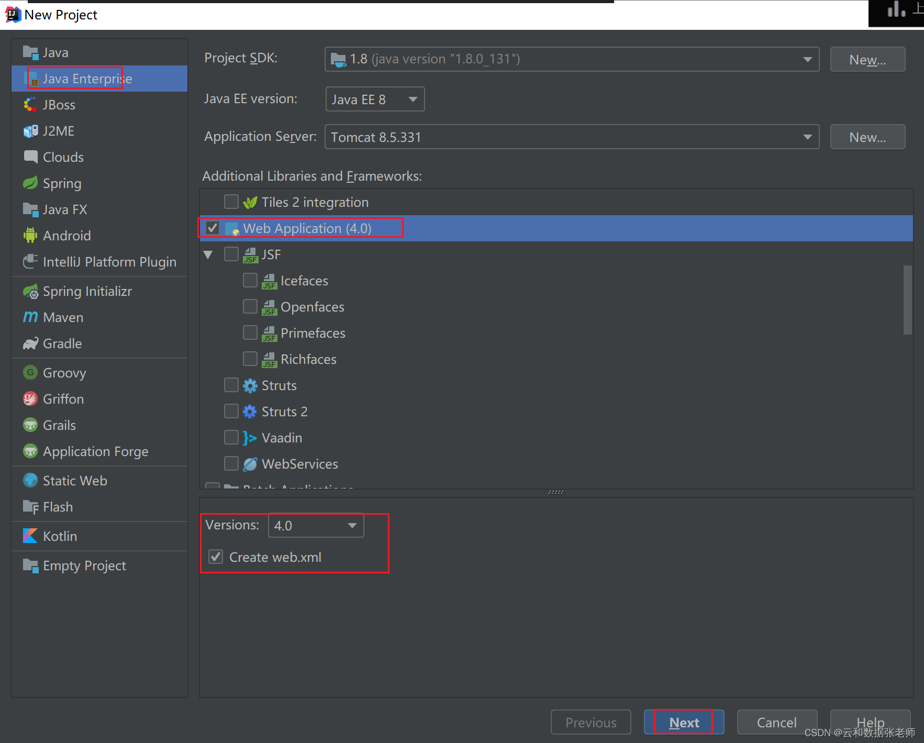Click the Gradle elephant icon
924x743 pixels.
click(x=30, y=343)
